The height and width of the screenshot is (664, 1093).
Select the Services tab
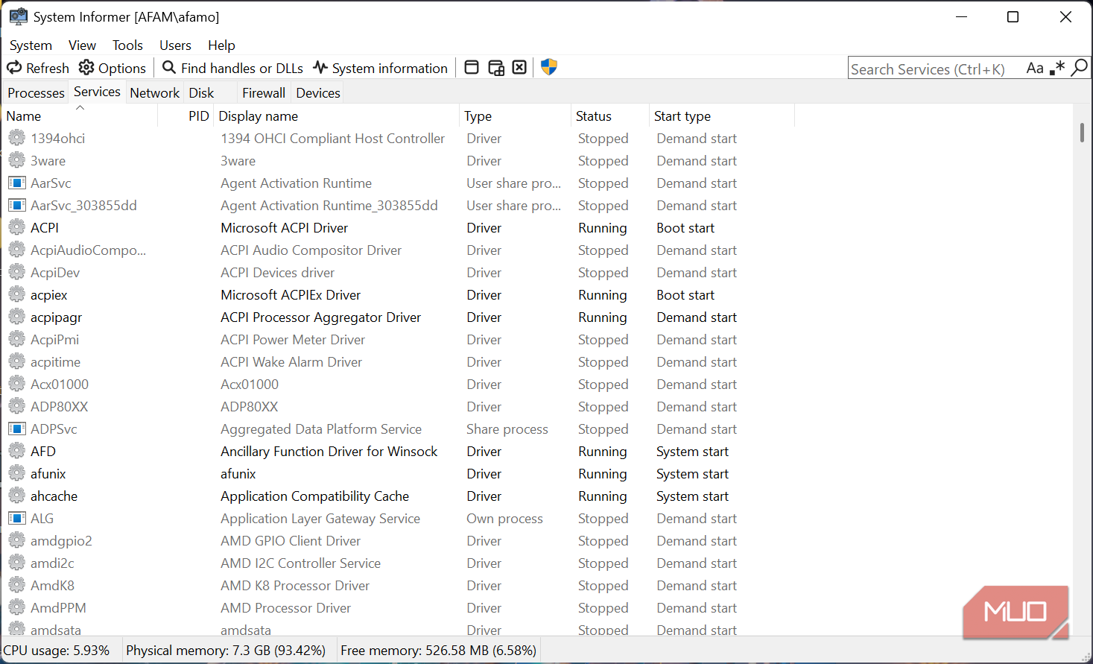97,92
